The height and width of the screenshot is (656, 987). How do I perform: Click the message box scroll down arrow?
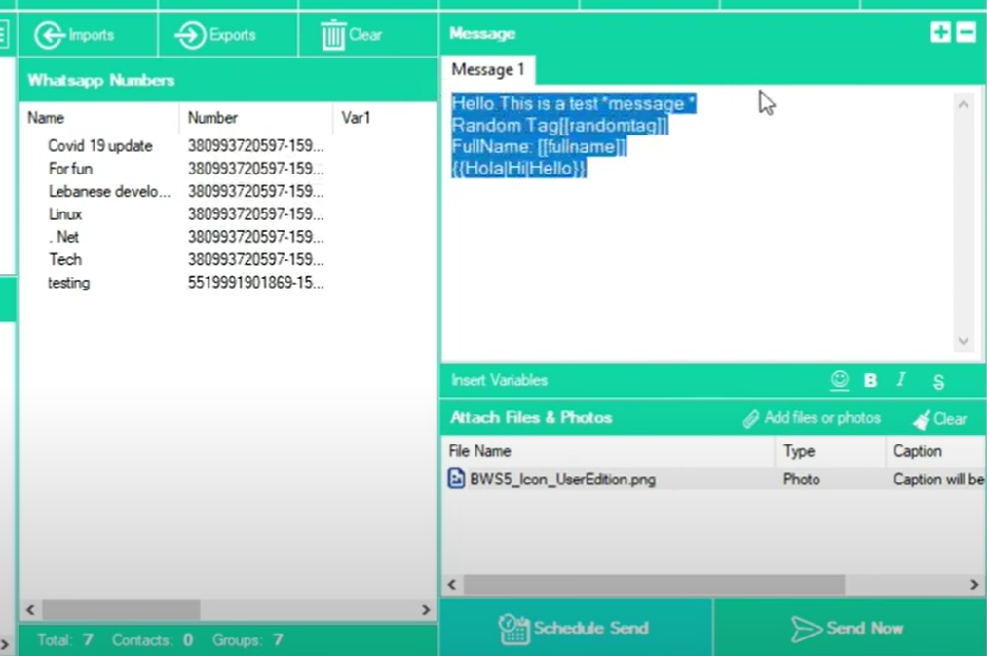[x=963, y=341]
